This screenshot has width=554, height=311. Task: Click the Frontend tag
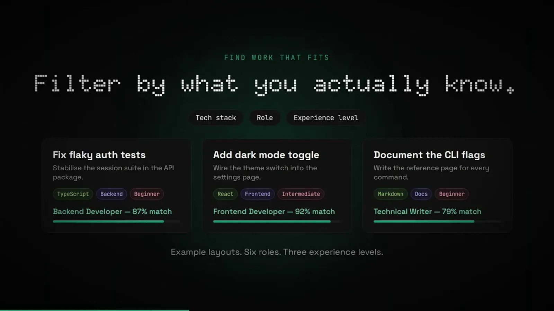click(258, 194)
